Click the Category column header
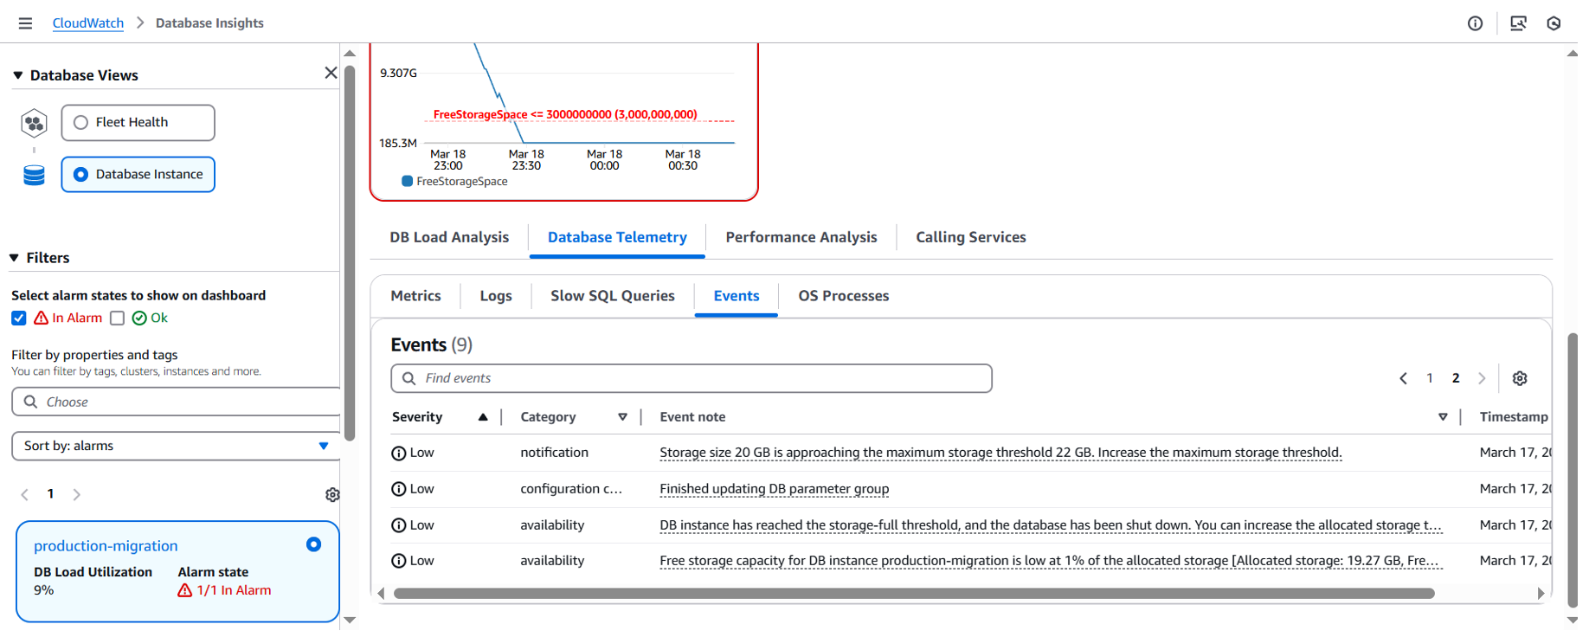Image resolution: width=1589 pixels, height=637 pixels. click(x=548, y=417)
